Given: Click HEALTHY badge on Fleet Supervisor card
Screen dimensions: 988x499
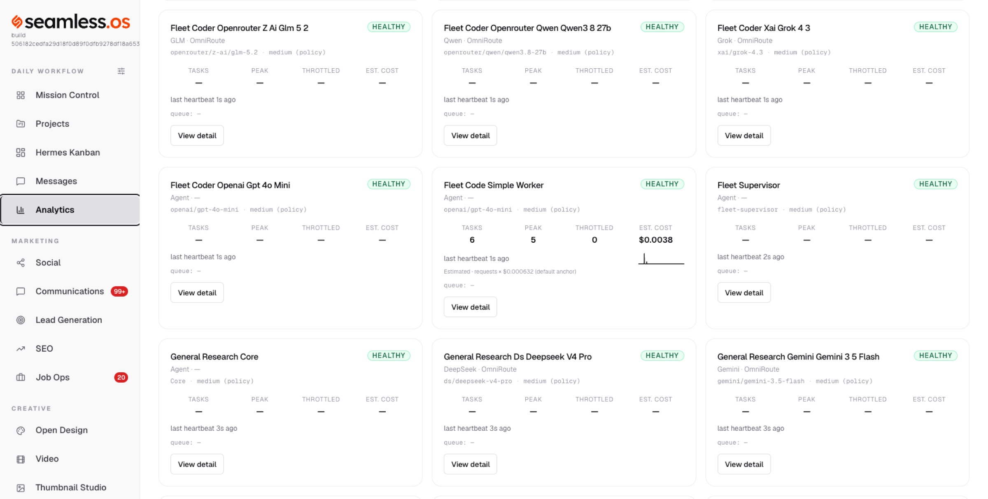Looking at the screenshot, I should (x=935, y=184).
